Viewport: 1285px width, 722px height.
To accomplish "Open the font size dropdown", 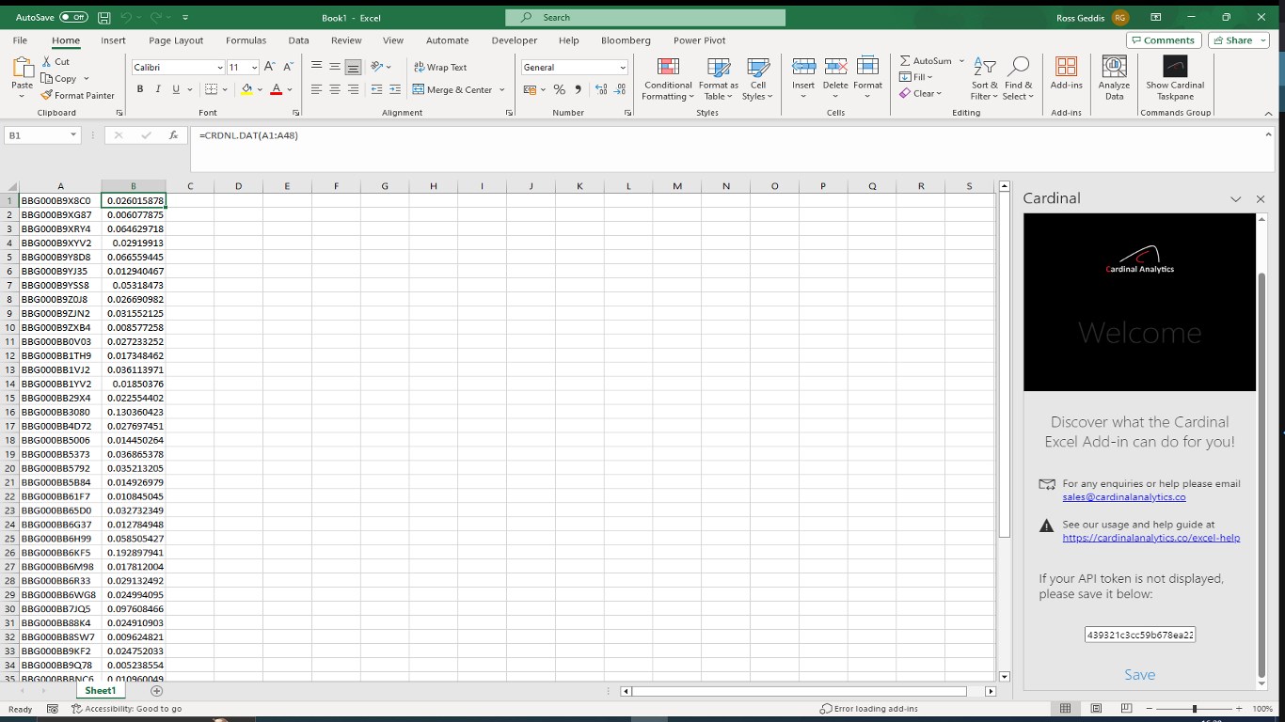I will [x=254, y=68].
